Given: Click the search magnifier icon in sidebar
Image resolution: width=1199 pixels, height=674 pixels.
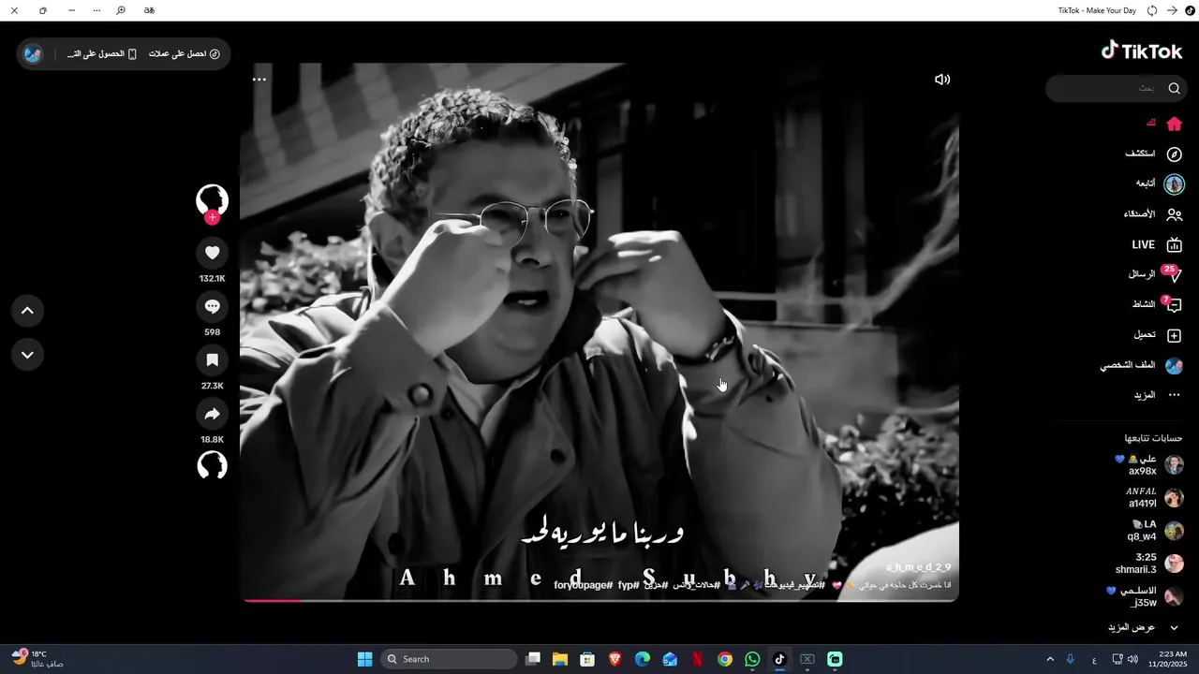Looking at the screenshot, I should [x=1174, y=88].
